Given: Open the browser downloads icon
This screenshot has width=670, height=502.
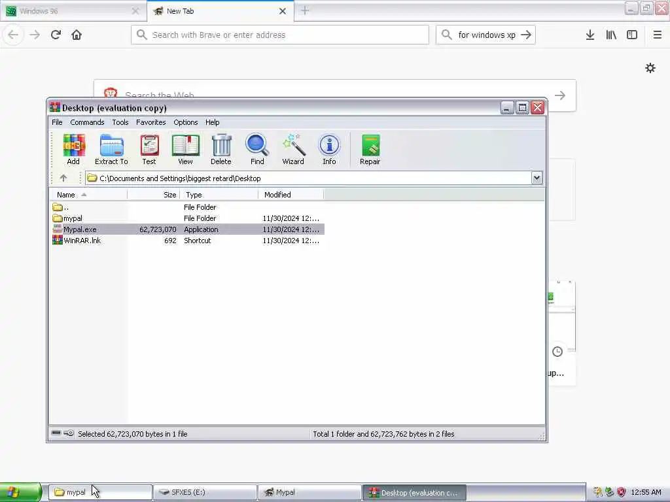Looking at the screenshot, I should click(590, 35).
